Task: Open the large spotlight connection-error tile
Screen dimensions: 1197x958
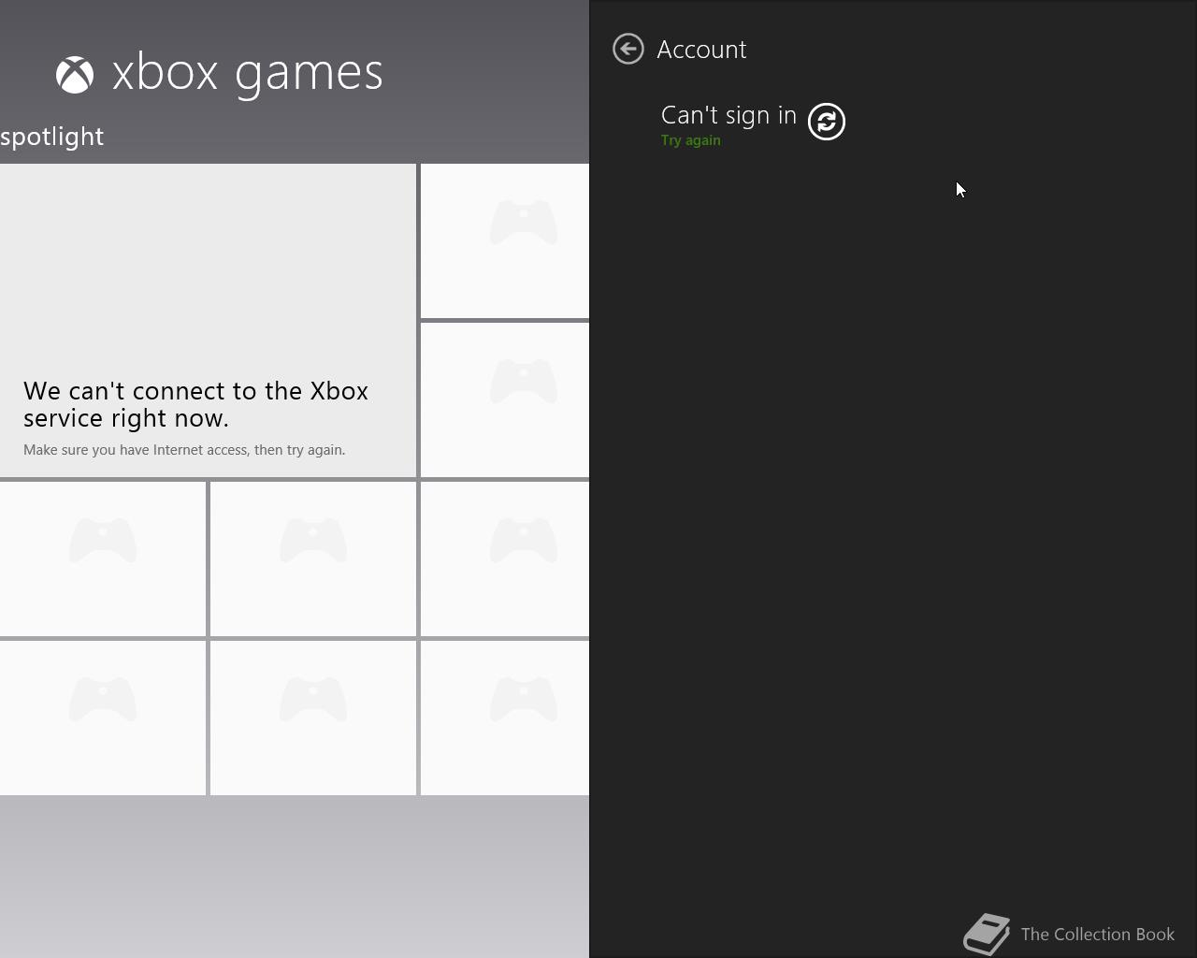Action: (208, 320)
